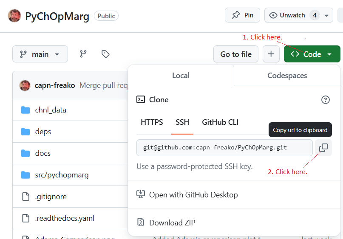This screenshot has height=239, width=343.
Task: Open the tags icon
Action: (x=105, y=54)
